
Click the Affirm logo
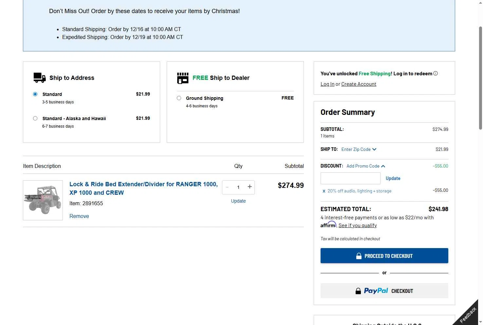click(328, 225)
